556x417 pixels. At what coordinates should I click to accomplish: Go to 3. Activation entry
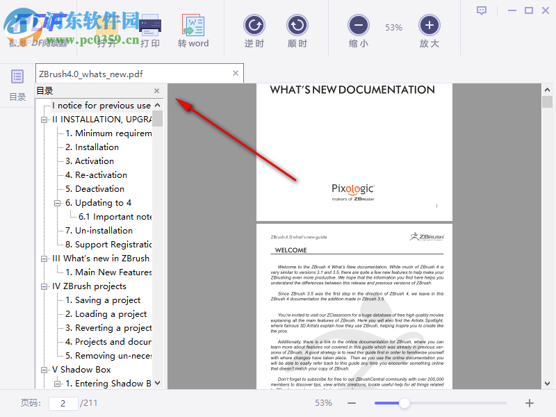(90, 161)
